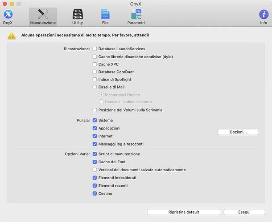
Task: Open the Utility toolbar icon
Action: point(78,15)
